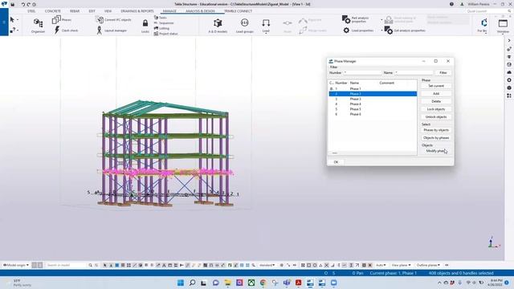Click the Load tool icon
The width and height of the screenshot is (514, 289).
[266, 23]
